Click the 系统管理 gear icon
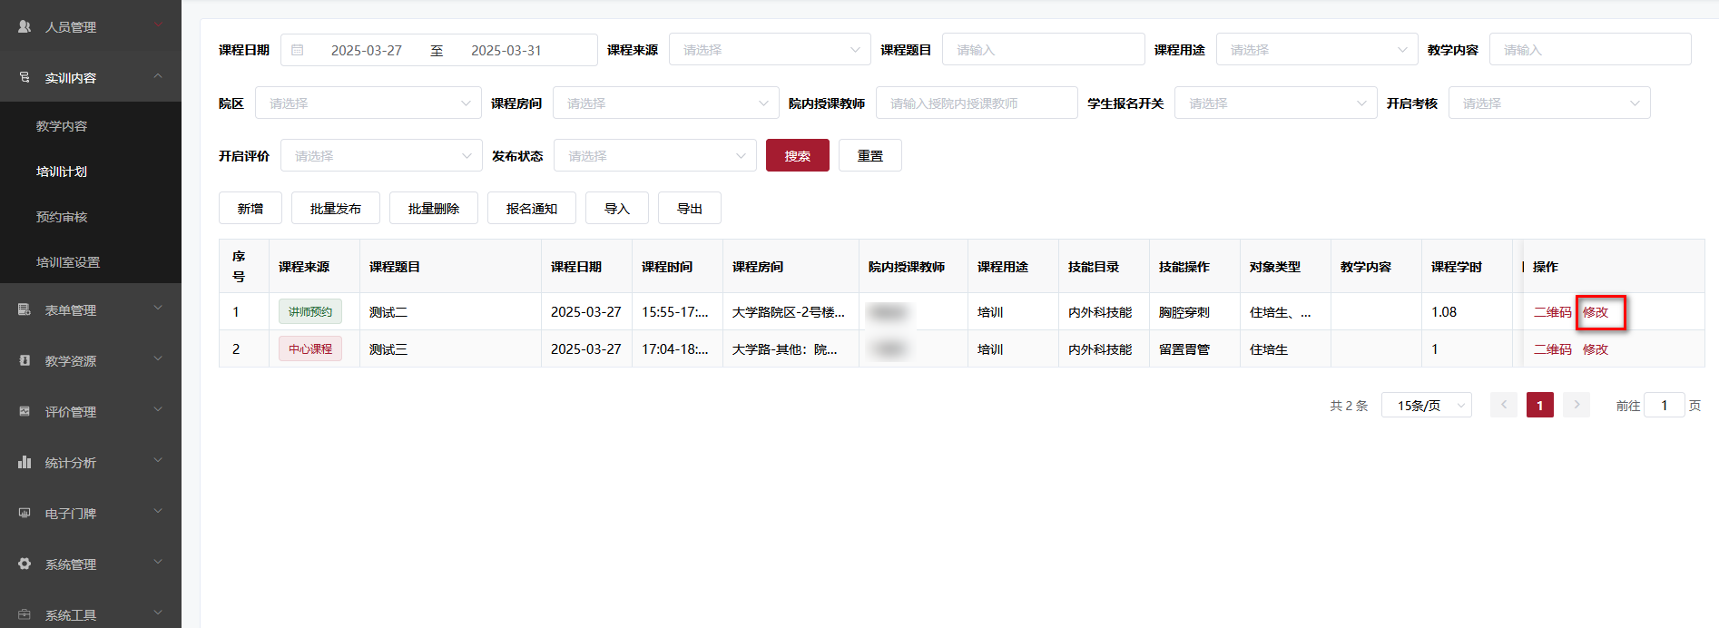Screen dimensions: 1719x628 pyautogui.click(x=25, y=564)
